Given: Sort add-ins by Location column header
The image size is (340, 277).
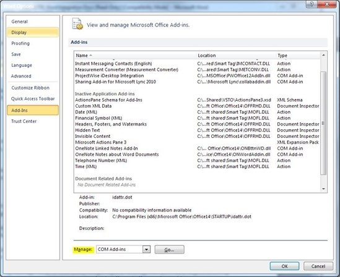Looking at the screenshot, I should click(236, 56).
